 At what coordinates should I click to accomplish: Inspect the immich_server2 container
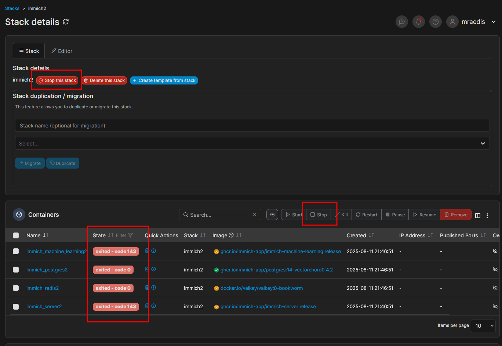coord(154,306)
